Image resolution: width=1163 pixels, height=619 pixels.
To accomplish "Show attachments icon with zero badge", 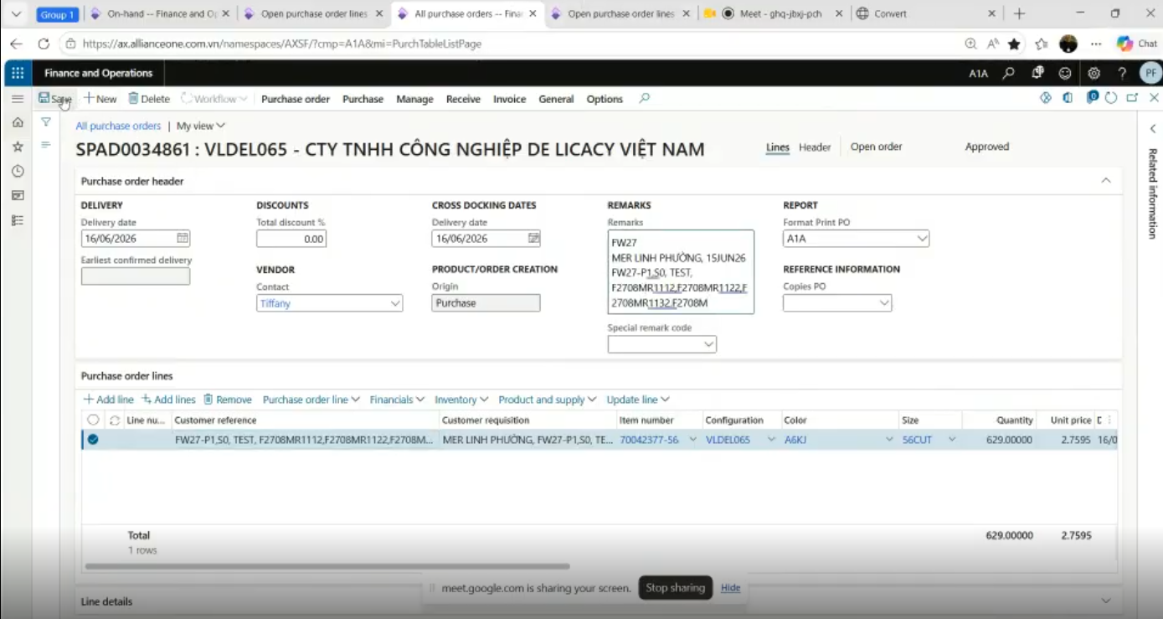I will 1092,98.
